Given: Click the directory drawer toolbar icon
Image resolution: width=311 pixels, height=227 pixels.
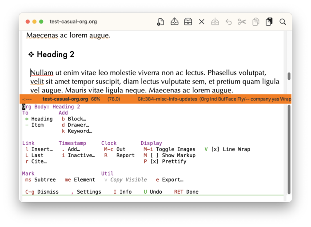Looking at the screenshot, I should coord(188,22).
